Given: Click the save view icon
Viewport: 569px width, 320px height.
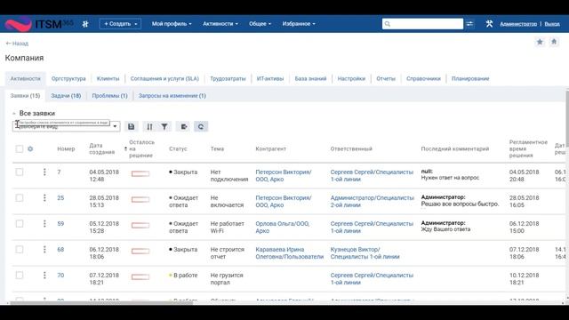Looking at the screenshot, I should click(131, 126).
